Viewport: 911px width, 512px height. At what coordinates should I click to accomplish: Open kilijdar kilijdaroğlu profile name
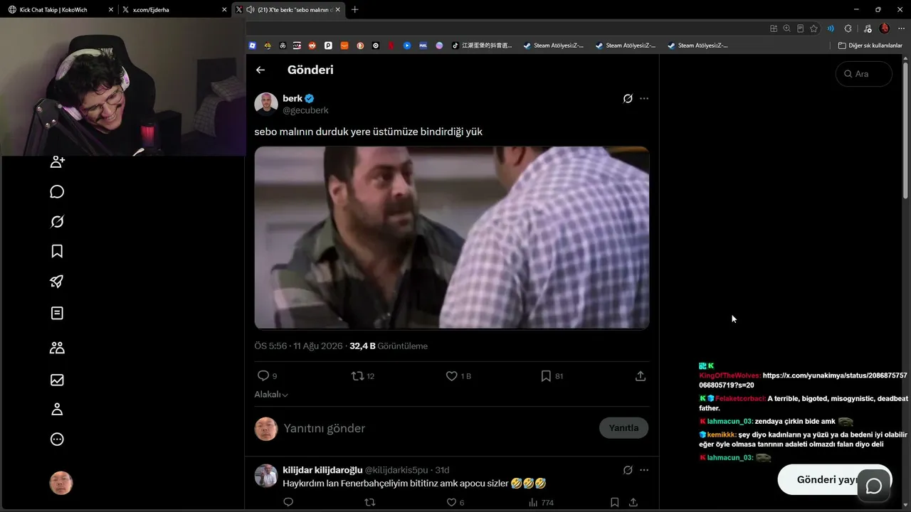(x=322, y=470)
